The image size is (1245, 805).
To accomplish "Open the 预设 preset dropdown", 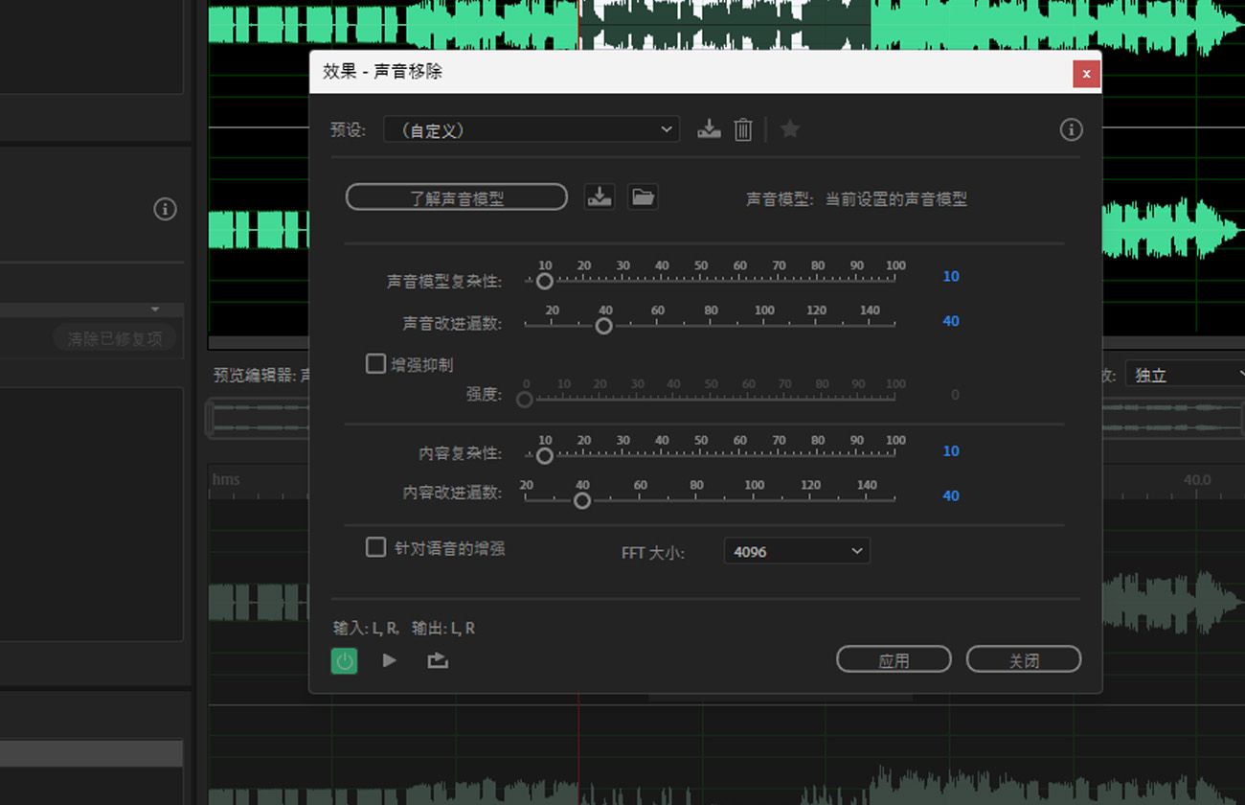I will [531, 129].
